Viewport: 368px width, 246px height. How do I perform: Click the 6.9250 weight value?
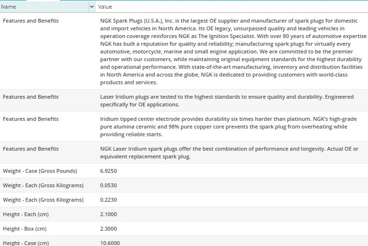(x=108, y=171)
